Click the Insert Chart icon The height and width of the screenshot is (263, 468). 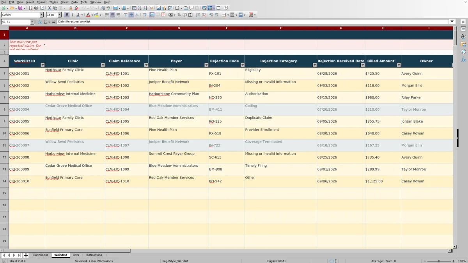164,8
